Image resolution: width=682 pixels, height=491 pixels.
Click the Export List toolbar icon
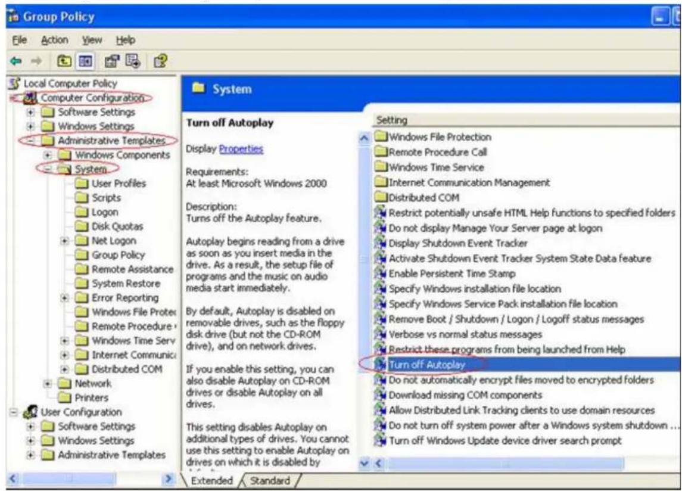point(133,61)
